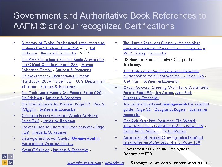The image size is (222, 167).
Task: Visit www.aafminstitute.com footer link
Action: [84, 163]
